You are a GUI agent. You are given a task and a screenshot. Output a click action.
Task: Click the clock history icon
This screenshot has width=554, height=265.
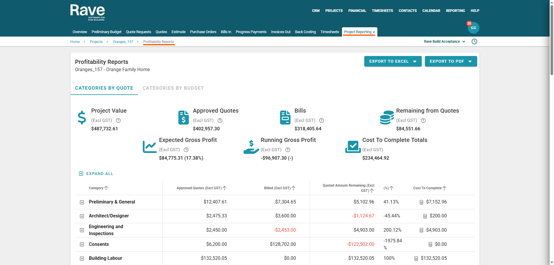474,42
